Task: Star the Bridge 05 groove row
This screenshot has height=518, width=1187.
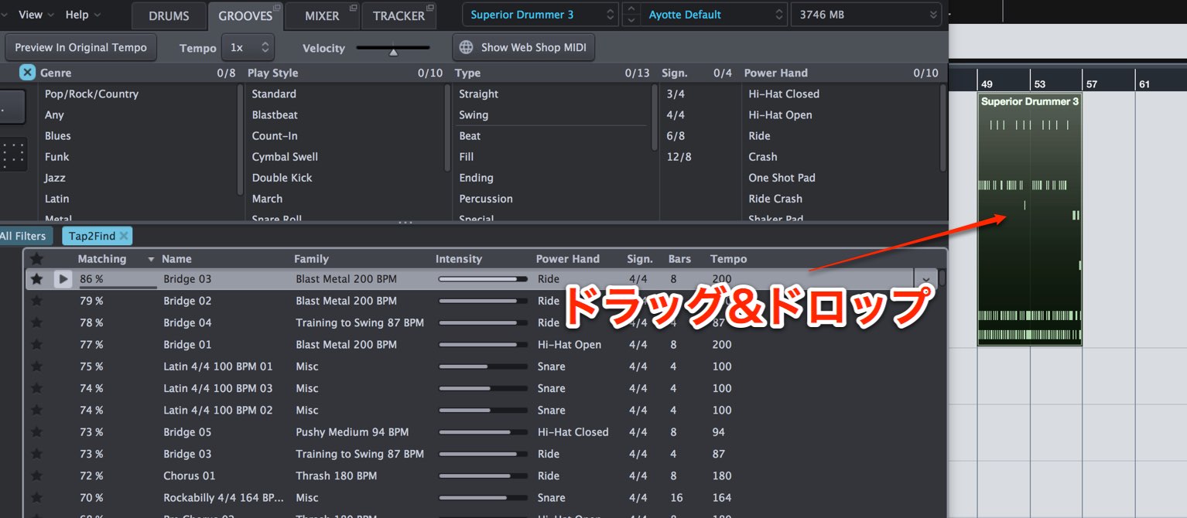Action: point(36,432)
